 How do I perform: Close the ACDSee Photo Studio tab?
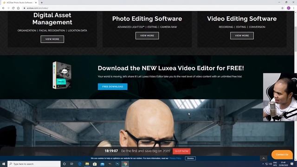[x=36, y=3]
